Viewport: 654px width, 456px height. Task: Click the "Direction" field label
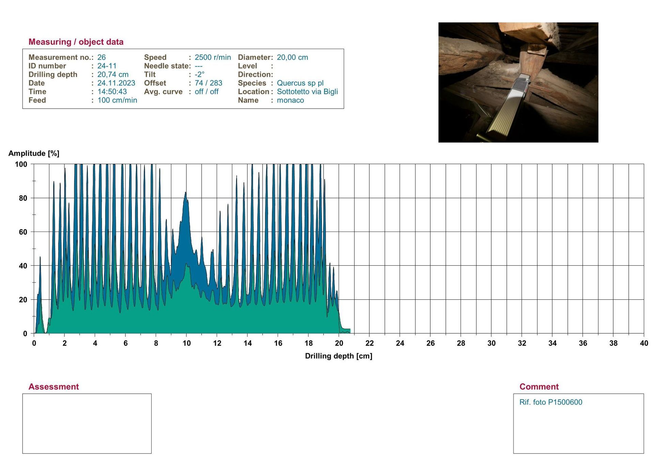click(254, 74)
